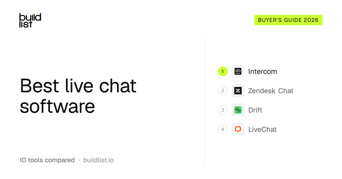The width and height of the screenshot is (342, 179).
Task: Select rank number 3 circle
Action: [x=223, y=110]
